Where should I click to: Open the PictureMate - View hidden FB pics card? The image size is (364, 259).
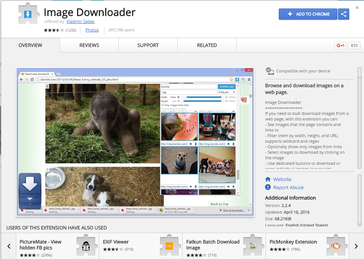point(57,246)
